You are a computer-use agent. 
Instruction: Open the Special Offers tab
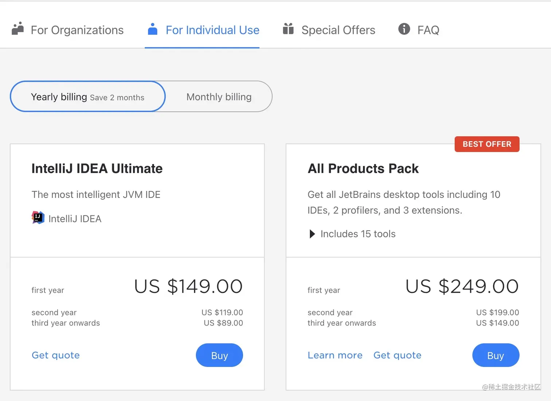click(x=338, y=30)
